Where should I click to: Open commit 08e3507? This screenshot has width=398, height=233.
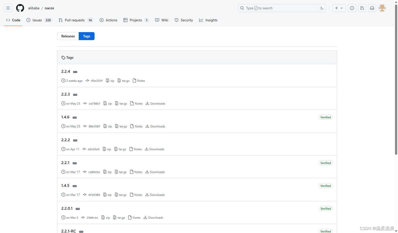click(92, 126)
